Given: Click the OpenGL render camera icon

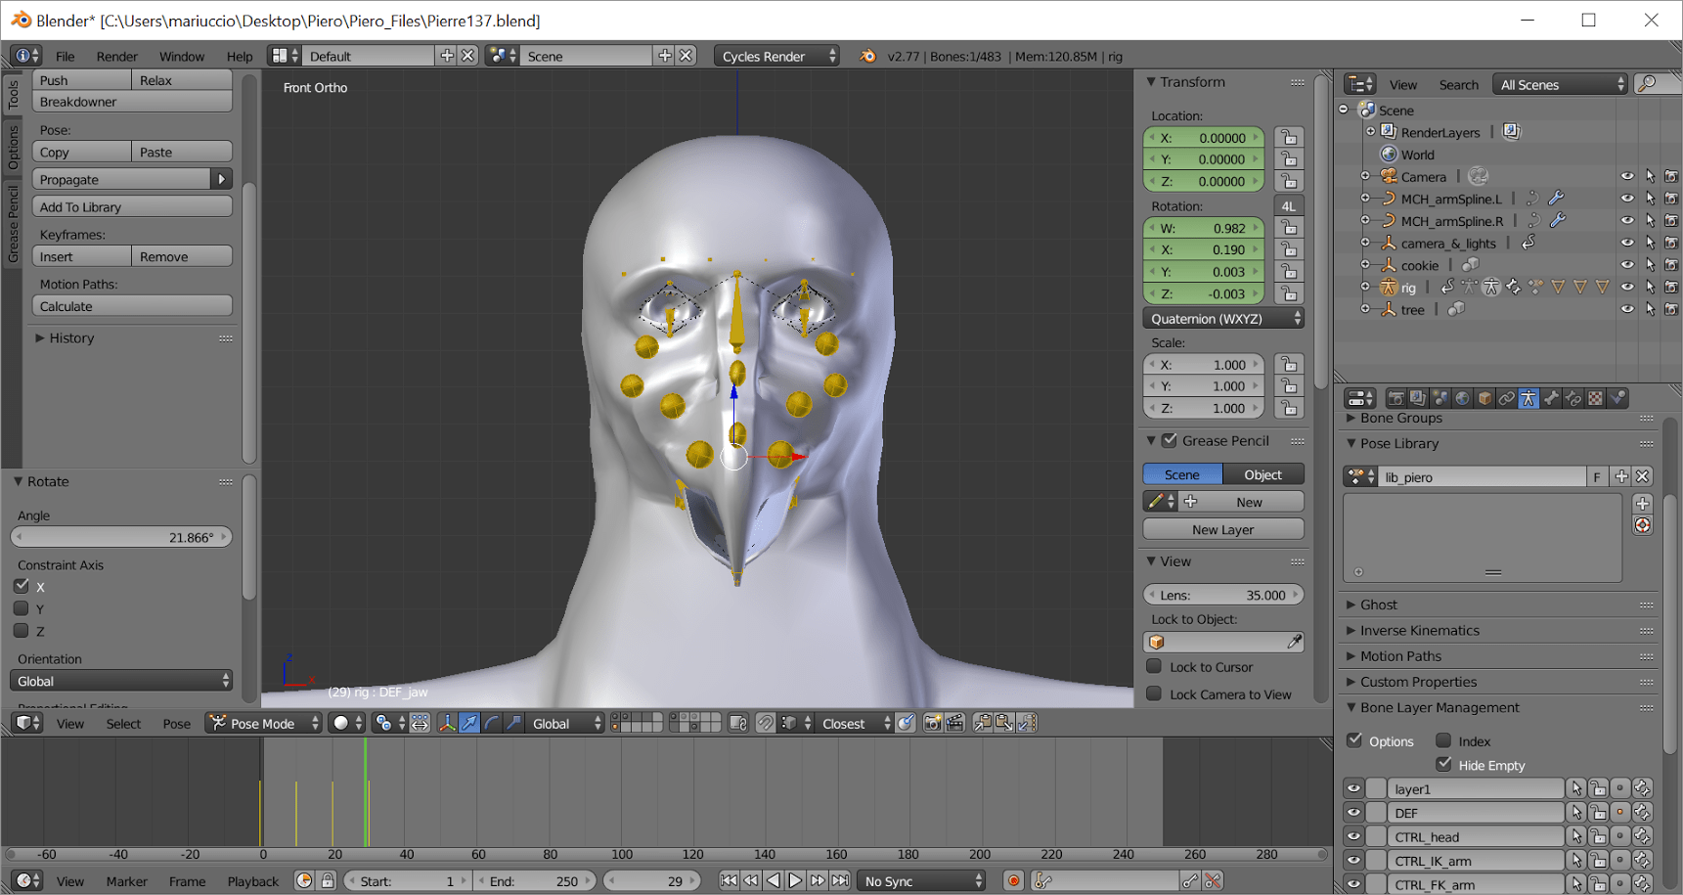Looking at the screenshot, I should (x=932, y=724).
